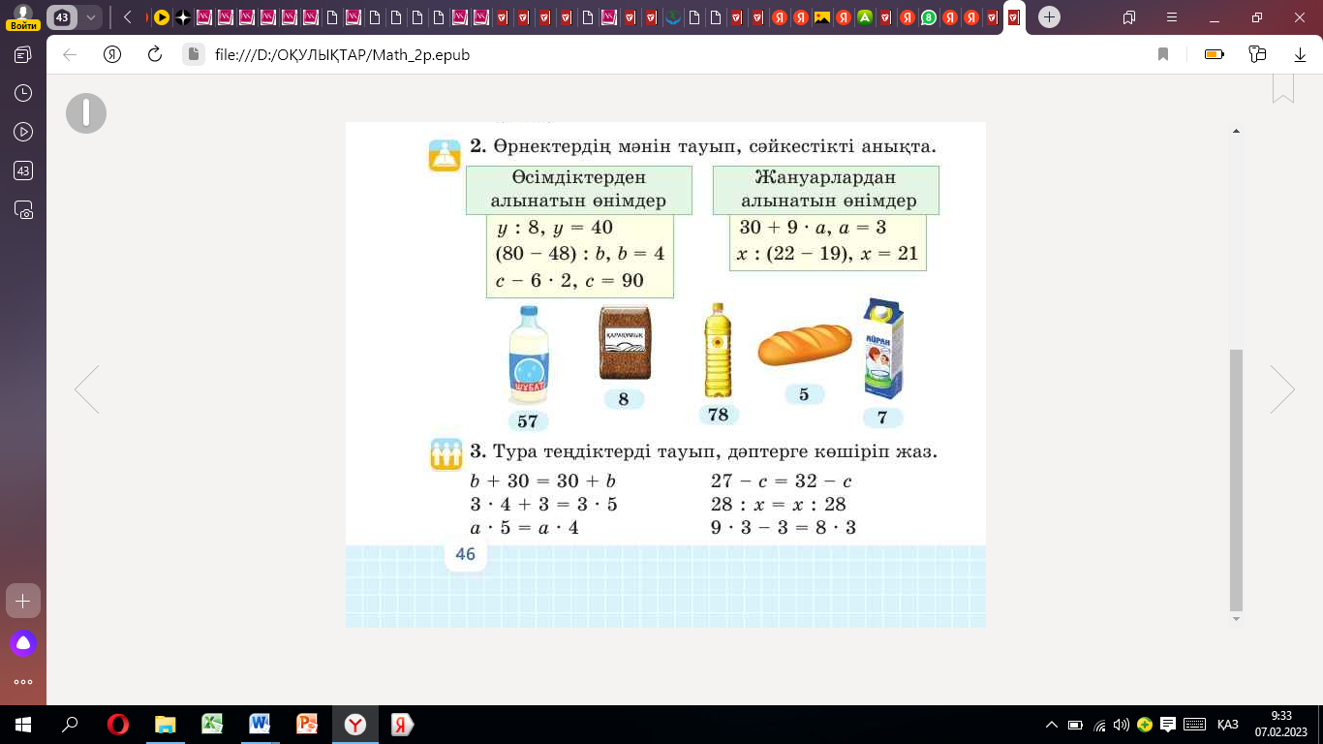
Task: Click the battery saver icon in the toolbar
Action: [x=1215, y=55]
